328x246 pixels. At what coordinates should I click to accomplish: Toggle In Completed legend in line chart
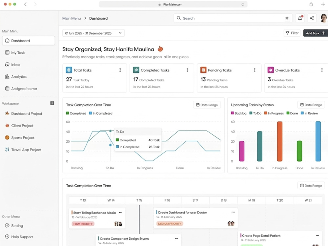click(x=101, y=113)
